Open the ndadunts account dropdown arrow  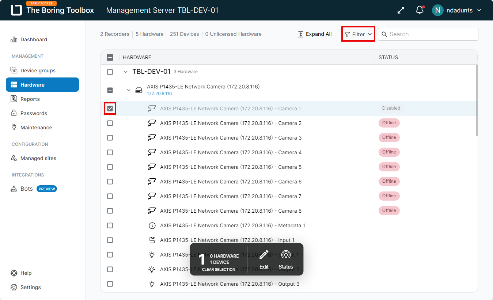point(479,10)
